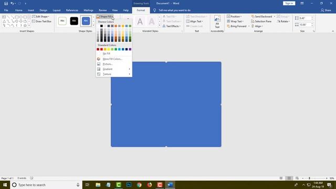Click the Cortana microphone icon
Viewport: 336px width, 189px height.
78,185
